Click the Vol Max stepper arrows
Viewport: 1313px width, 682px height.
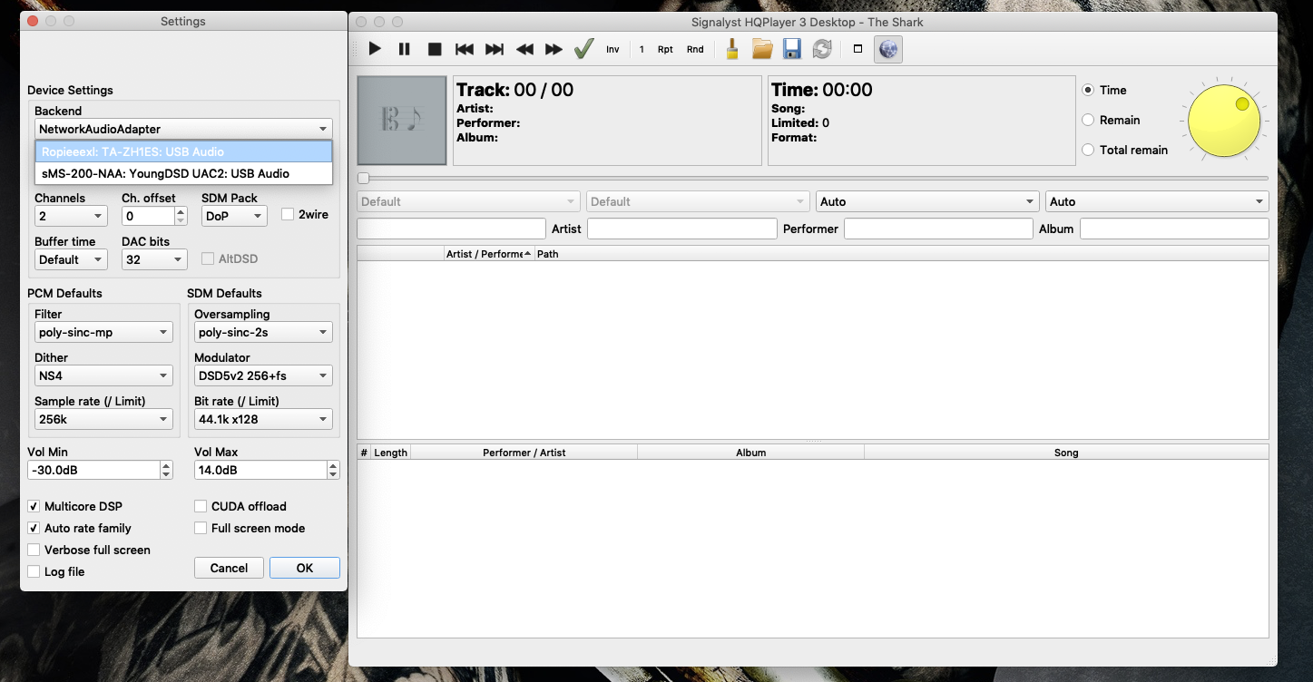point(333,471)
